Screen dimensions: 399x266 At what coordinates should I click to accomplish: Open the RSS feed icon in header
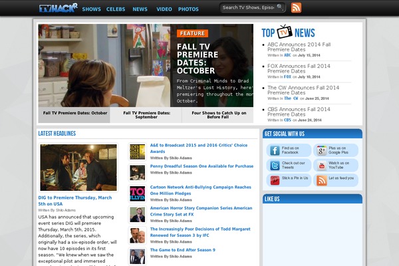pyautogui.click(x=296, y=7)
